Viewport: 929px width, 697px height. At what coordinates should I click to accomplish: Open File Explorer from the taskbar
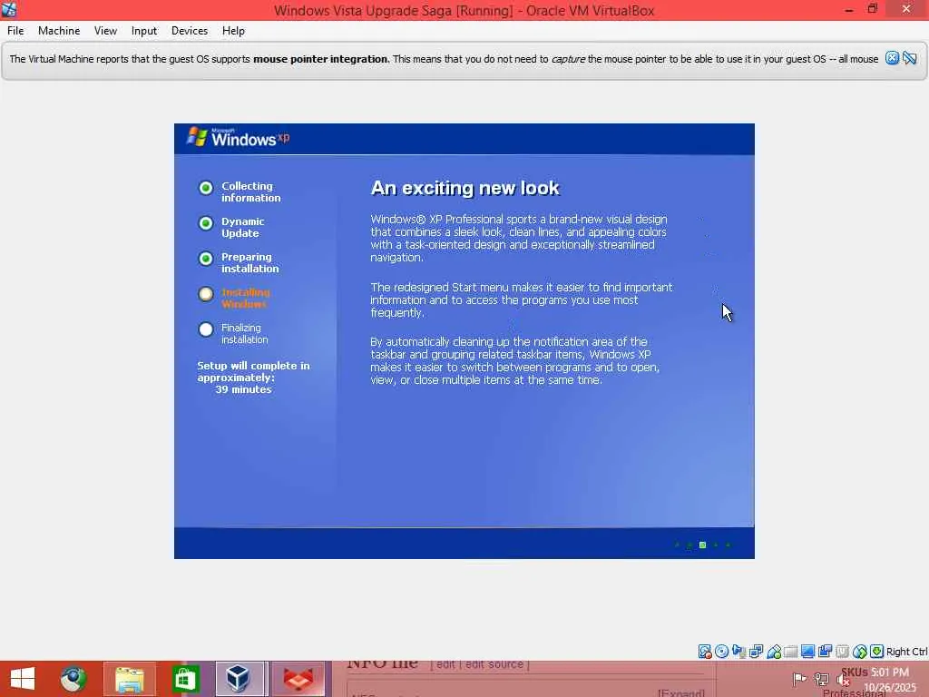(x=129, y=679)
